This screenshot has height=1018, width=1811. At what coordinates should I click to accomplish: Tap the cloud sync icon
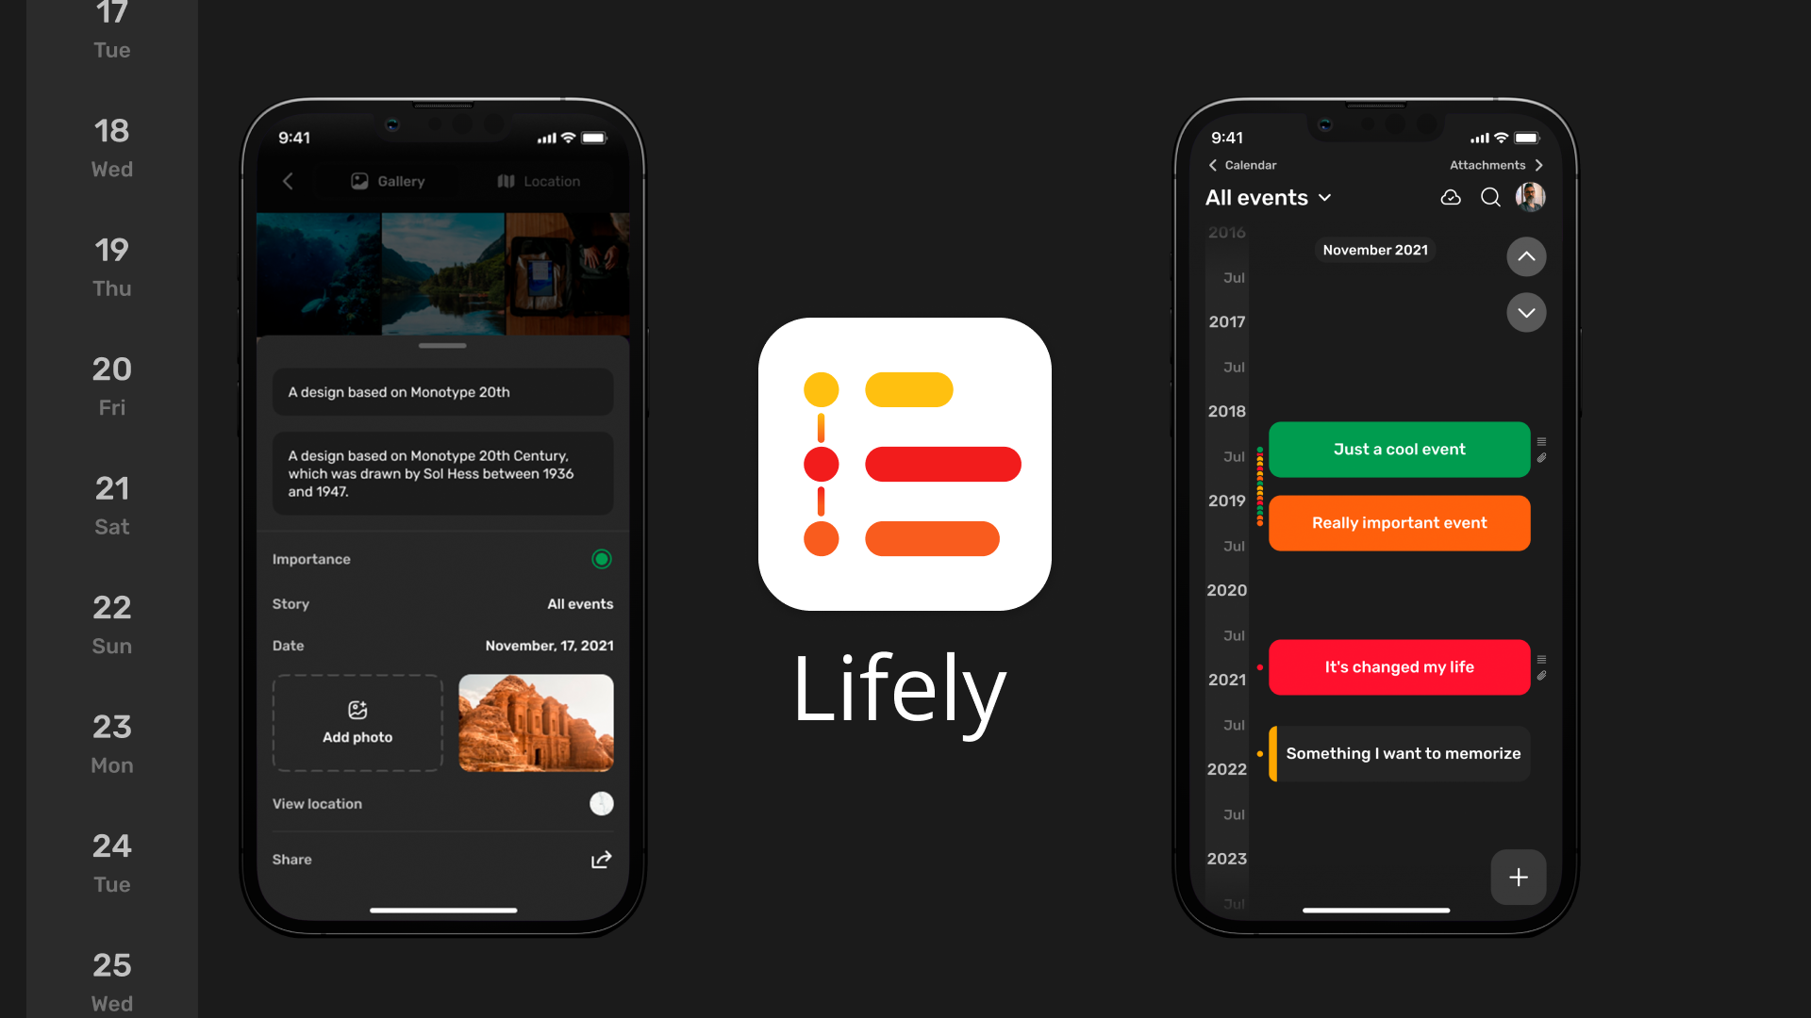1451,196
